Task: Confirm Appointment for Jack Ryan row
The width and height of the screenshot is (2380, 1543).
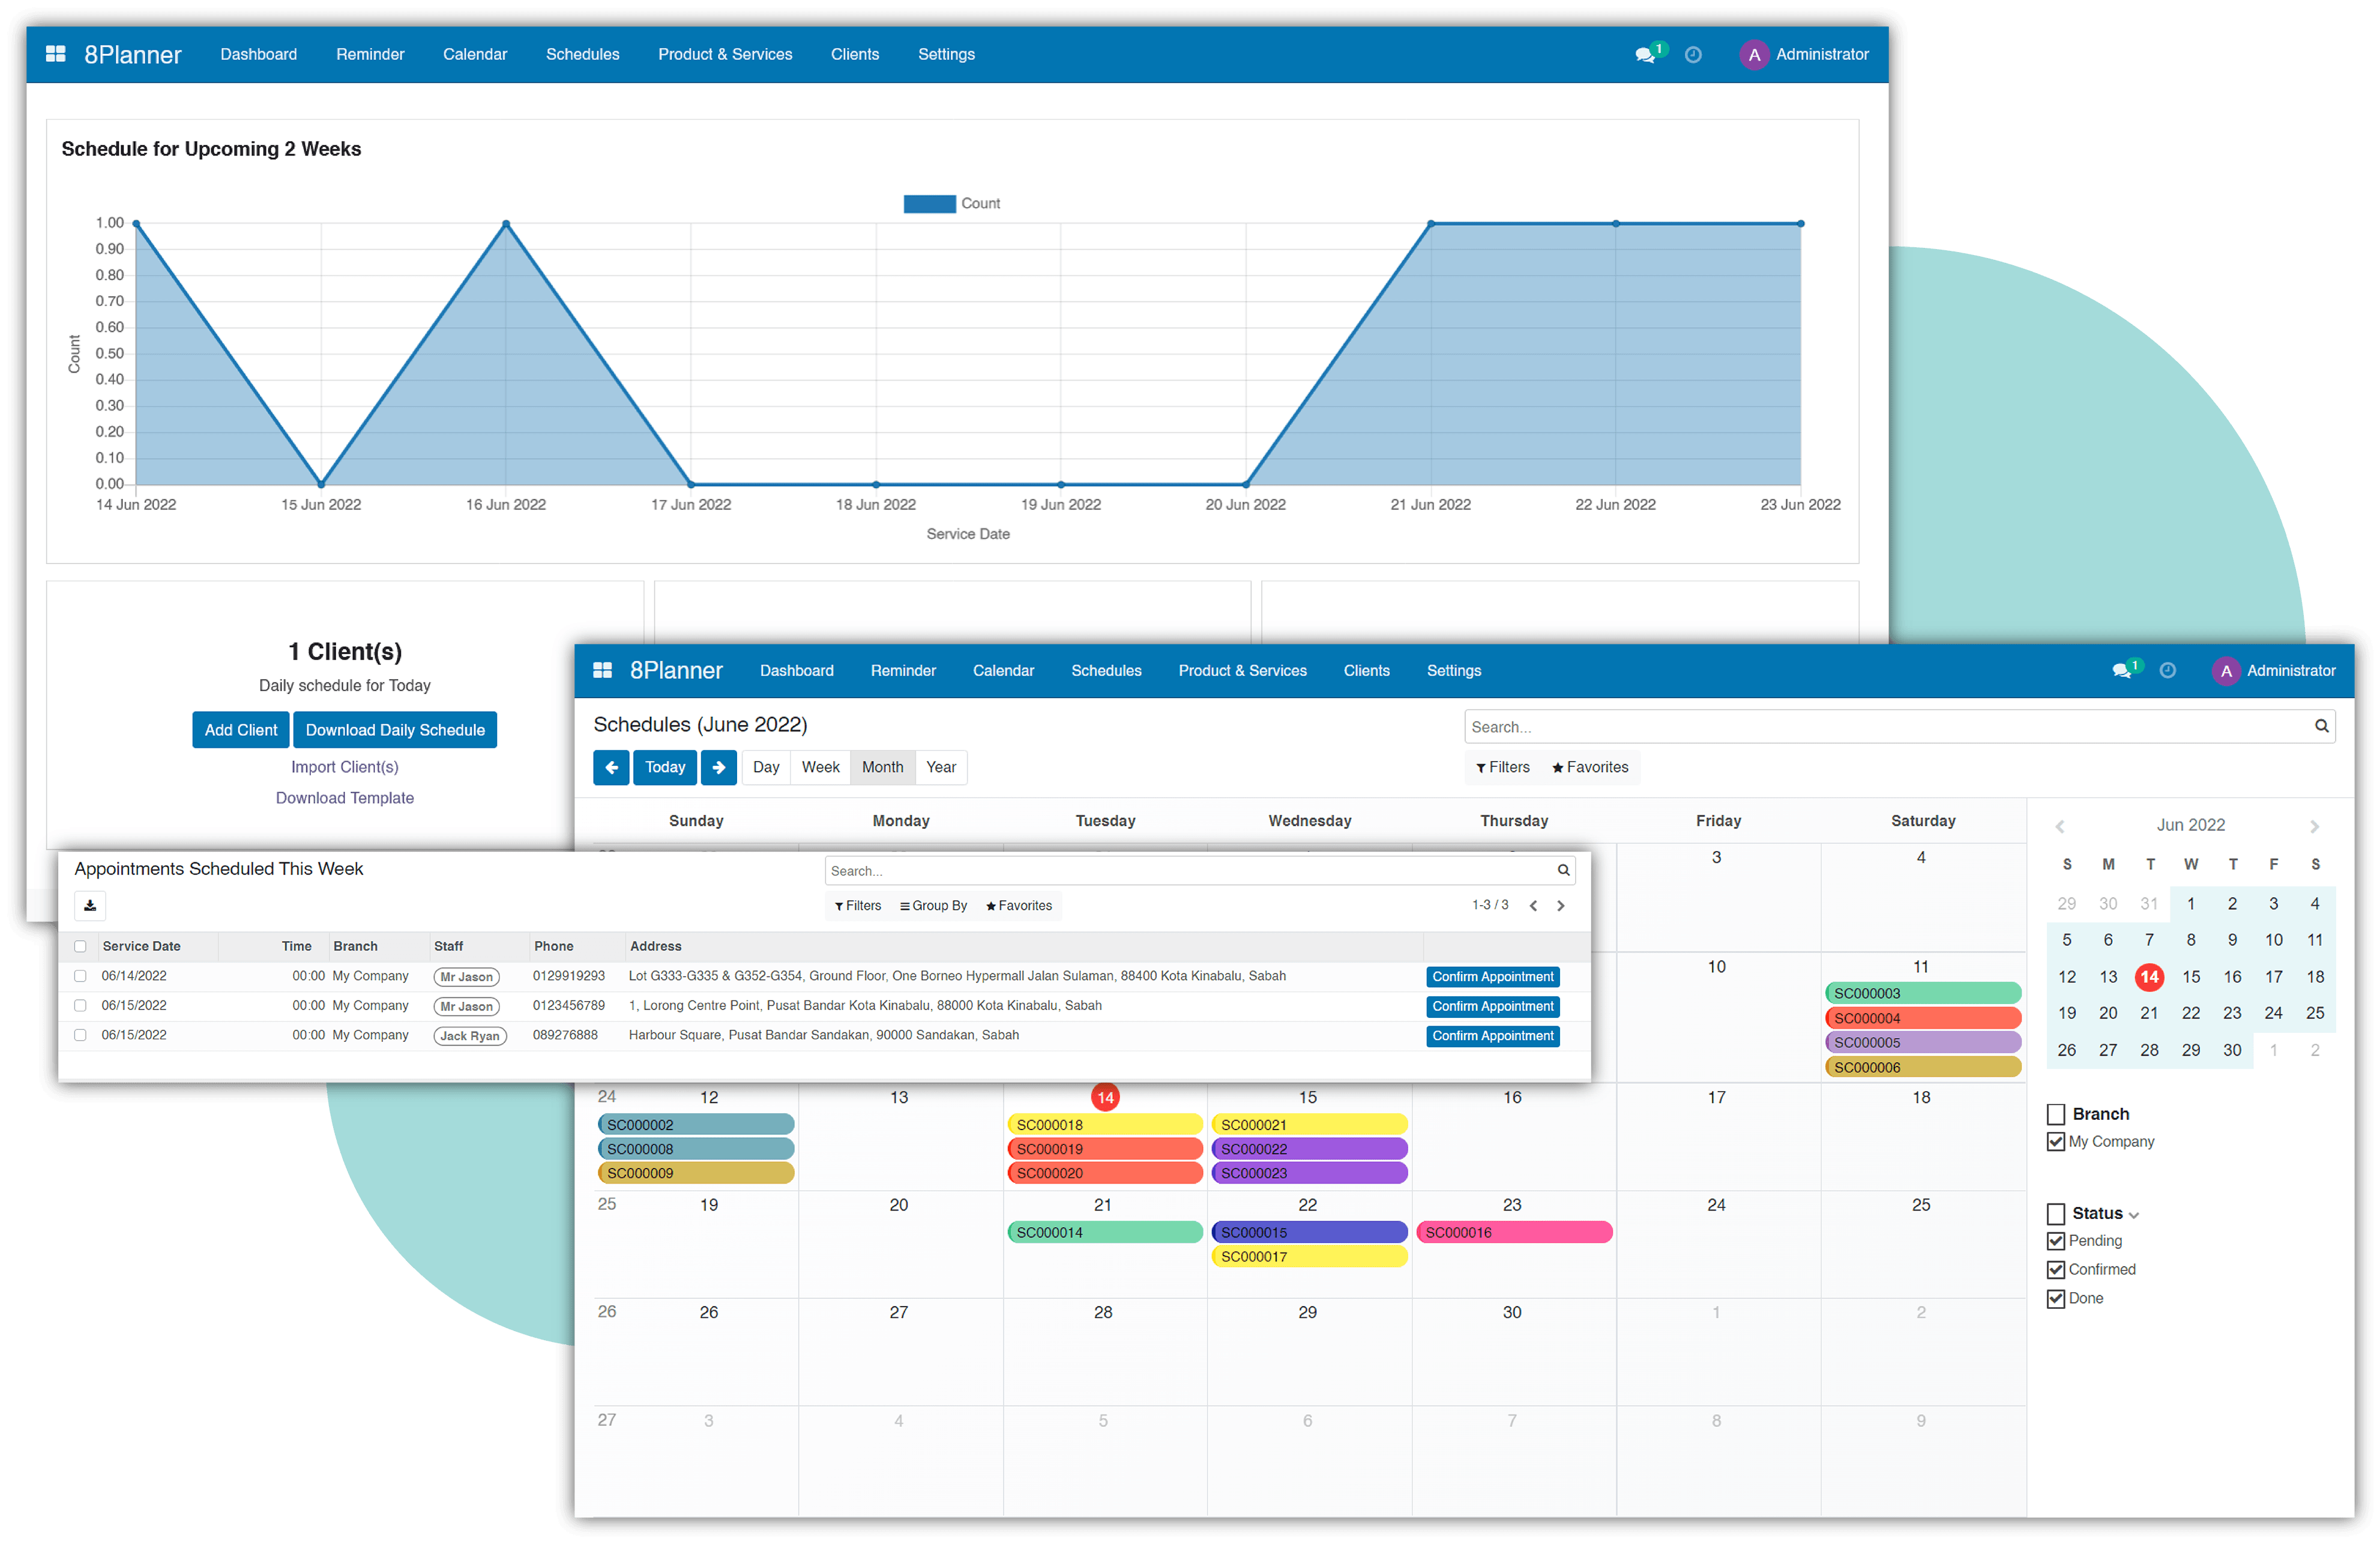Action: (x=1493, y=1036)
